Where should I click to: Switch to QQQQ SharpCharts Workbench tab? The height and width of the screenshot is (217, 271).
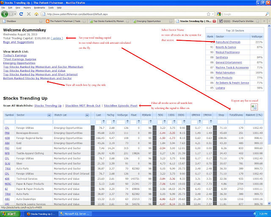(x=239, y=21)
